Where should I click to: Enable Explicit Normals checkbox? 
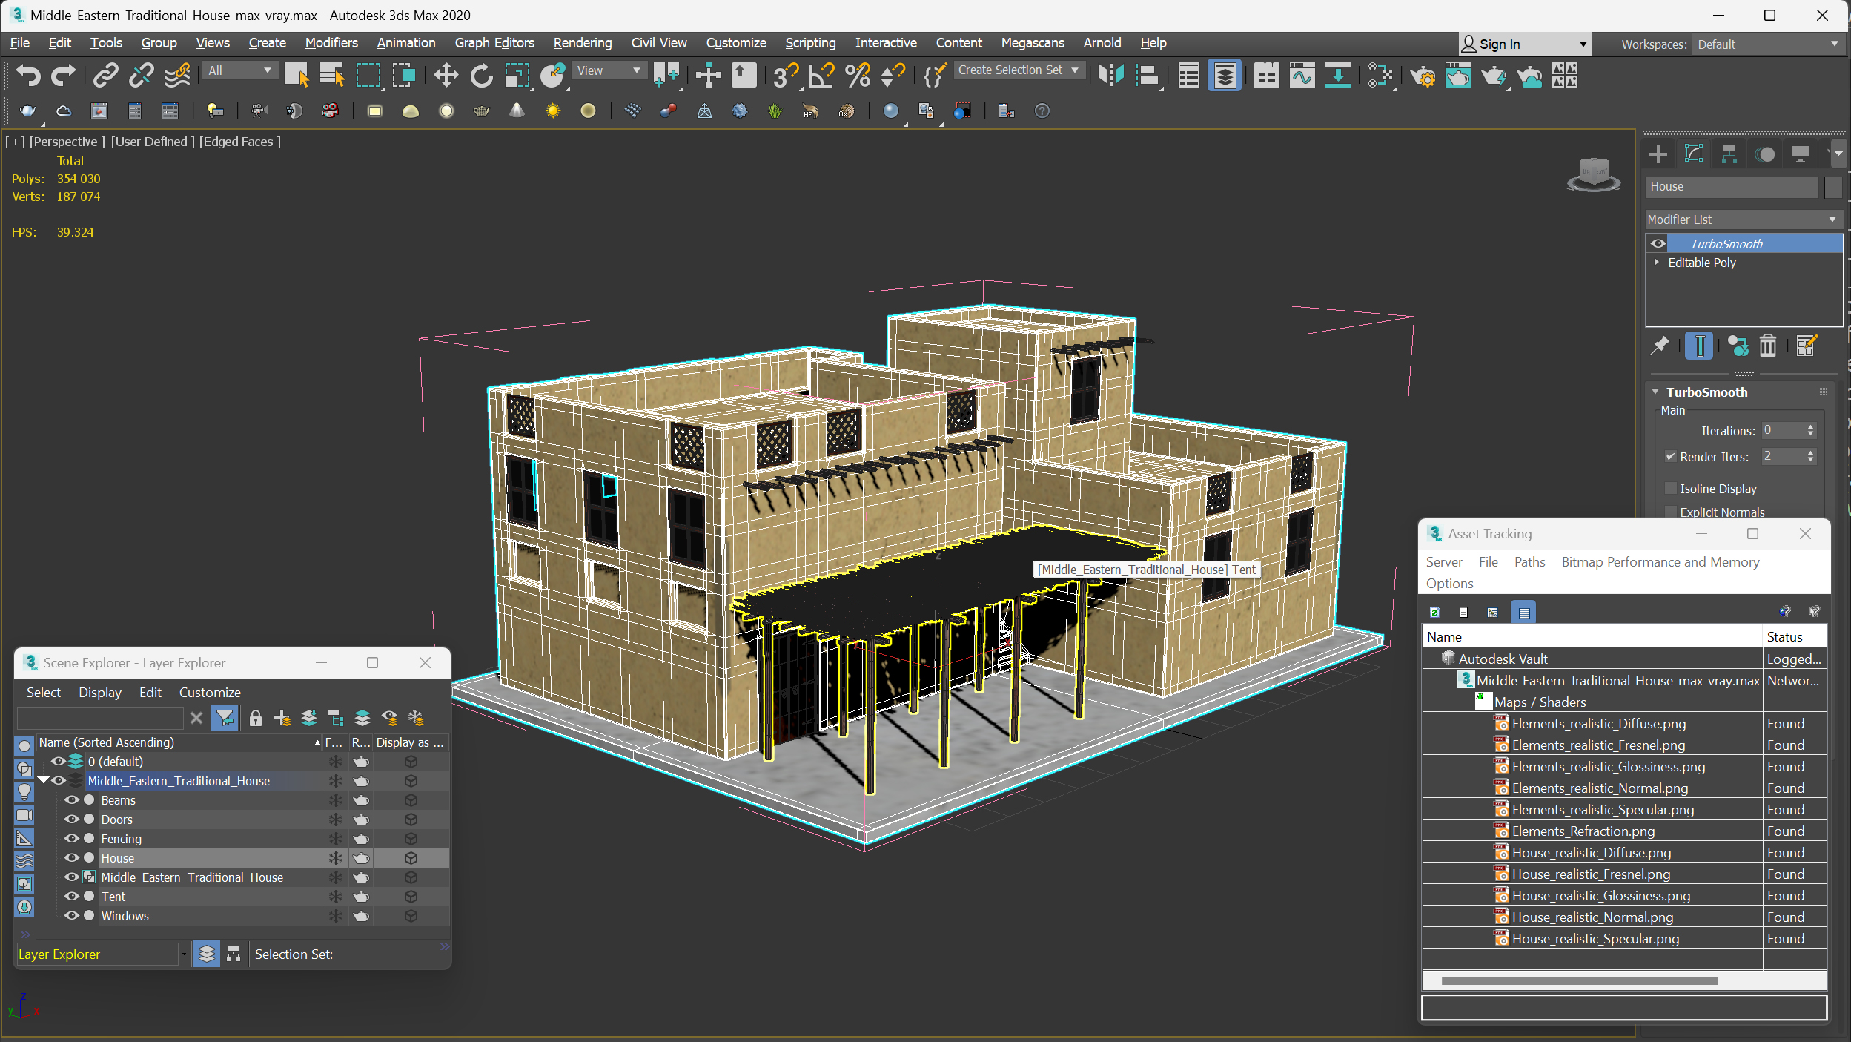point(1671,512)
